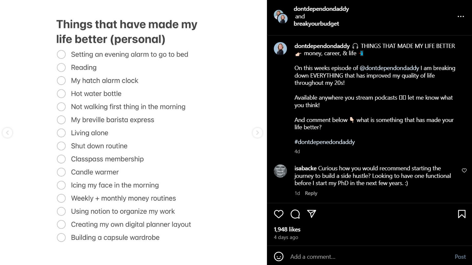Mark the Living alone option

coord(61,133)
